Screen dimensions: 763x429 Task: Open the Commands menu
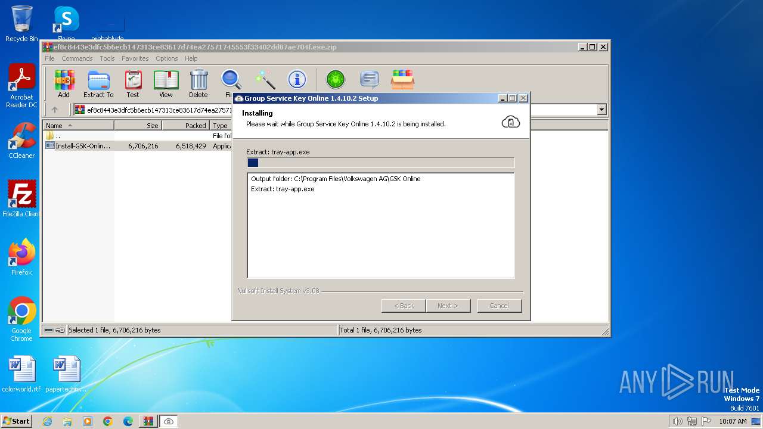pyautogui.click(x=77, y=58)
